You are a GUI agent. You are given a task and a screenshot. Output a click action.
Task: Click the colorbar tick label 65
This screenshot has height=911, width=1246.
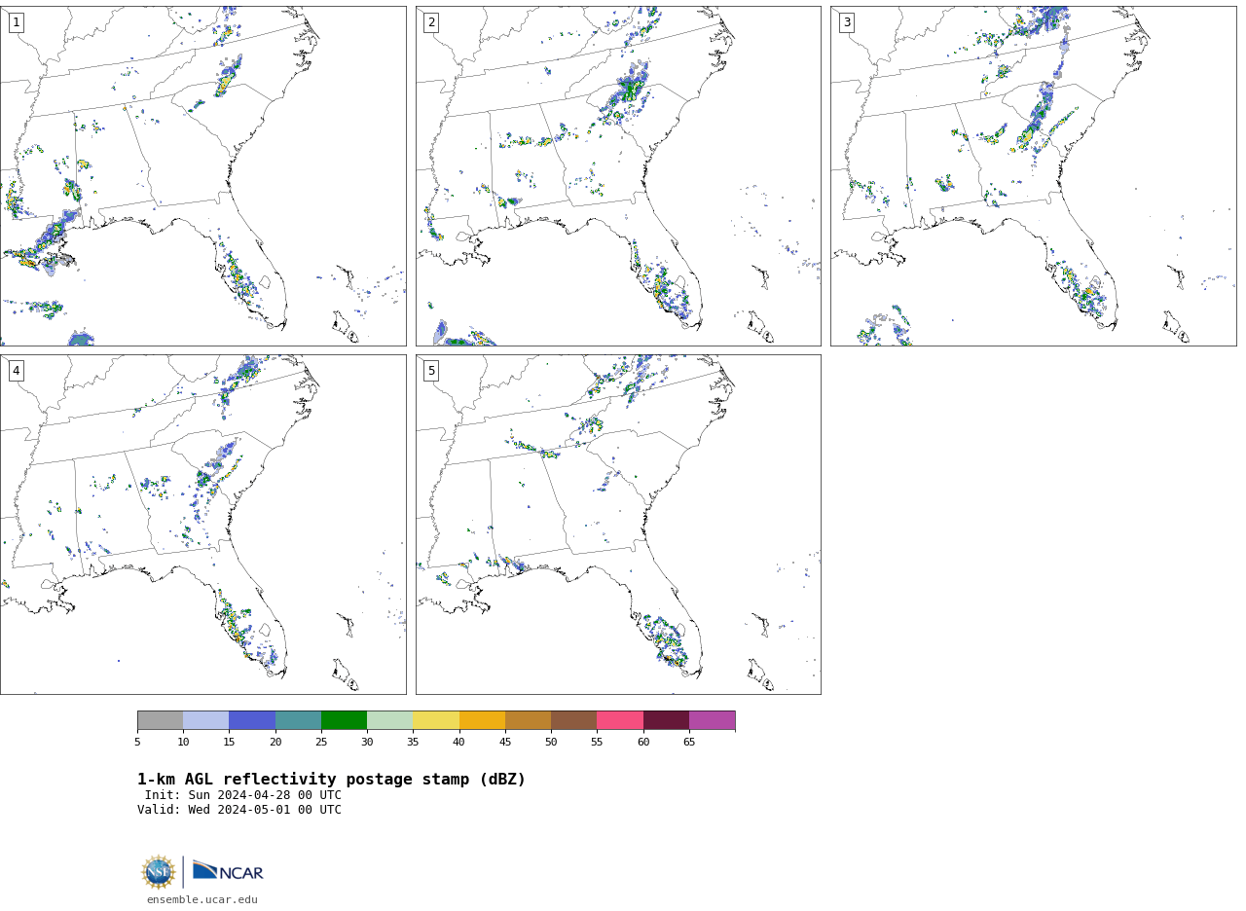coord(689,743)
